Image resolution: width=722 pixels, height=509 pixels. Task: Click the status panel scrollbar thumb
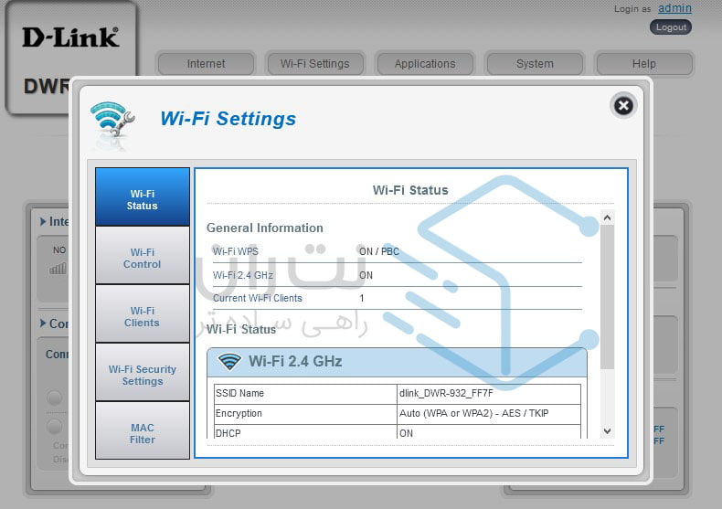608,297
